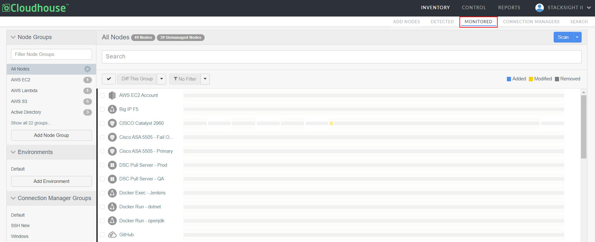Switch to the Detected tab
The height and width of the screenshot is (242, 595).
point(442,22)
